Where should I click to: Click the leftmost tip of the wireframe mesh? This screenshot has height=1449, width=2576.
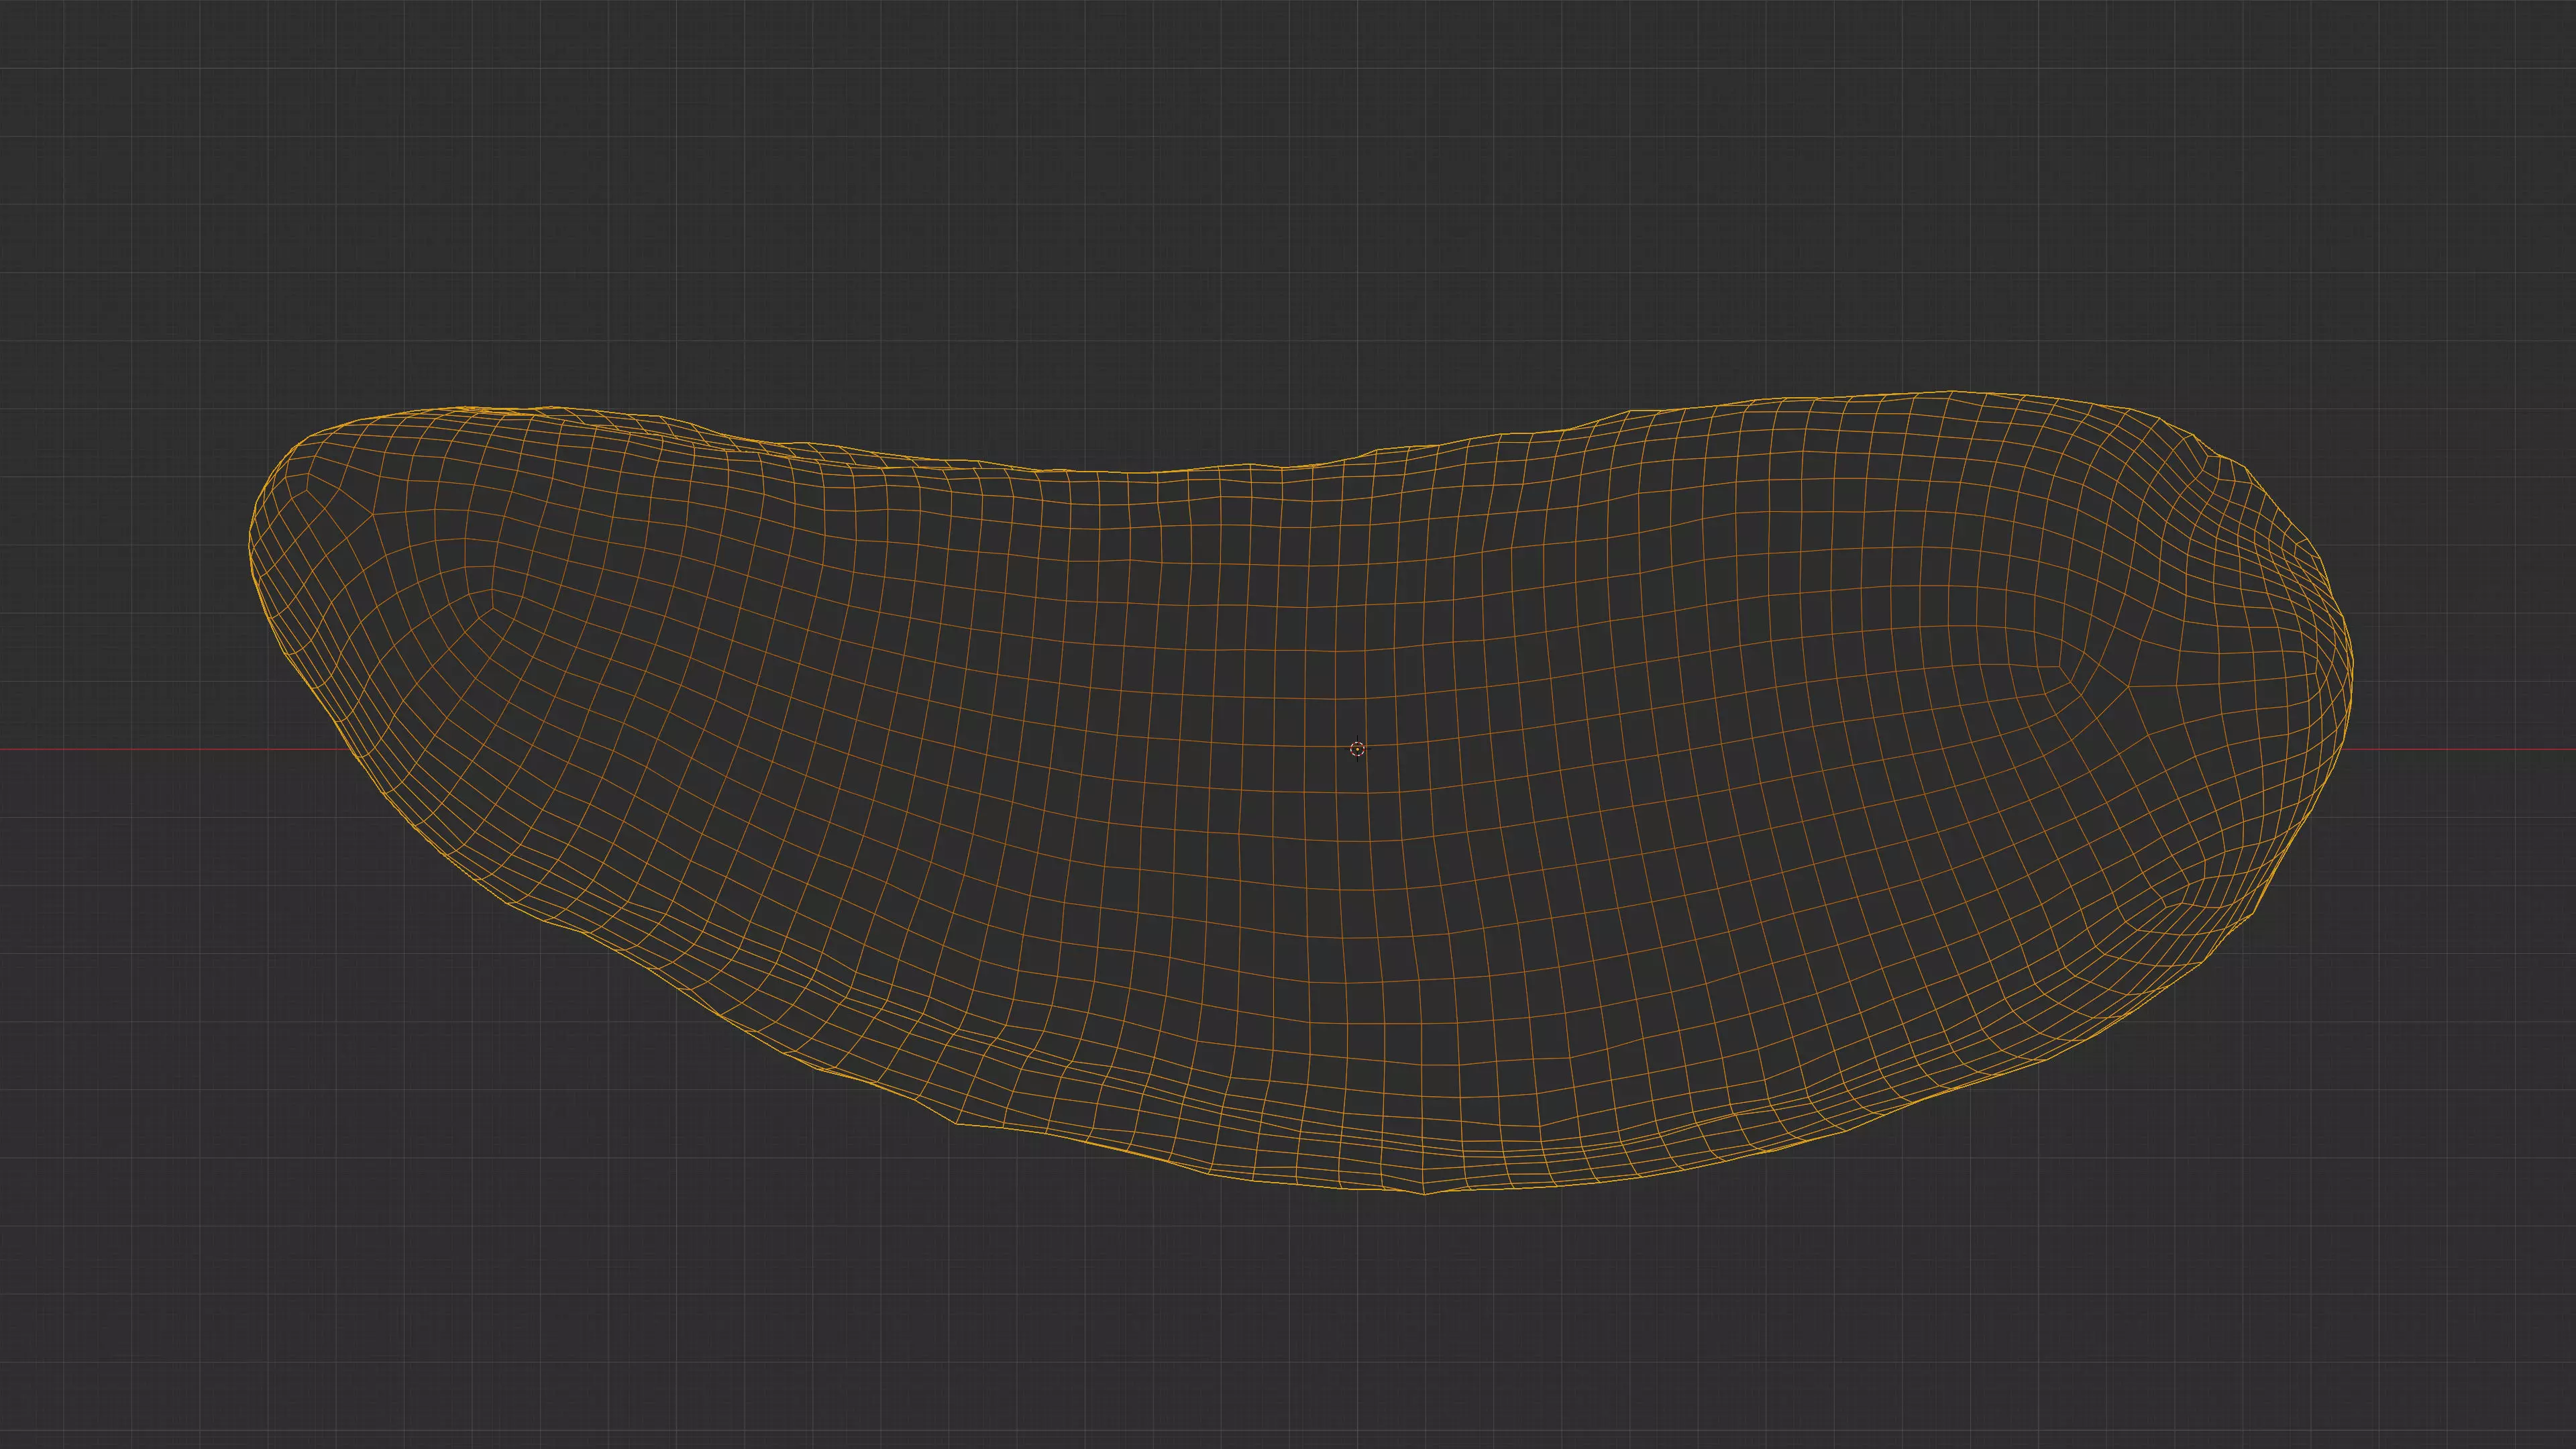pos(249,545)
